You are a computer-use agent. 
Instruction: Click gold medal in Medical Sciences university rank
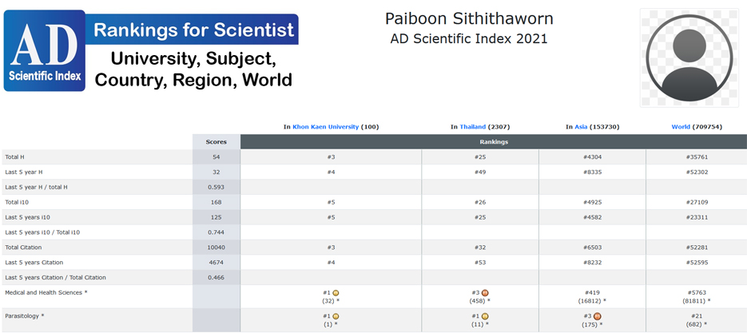[336, 293]
